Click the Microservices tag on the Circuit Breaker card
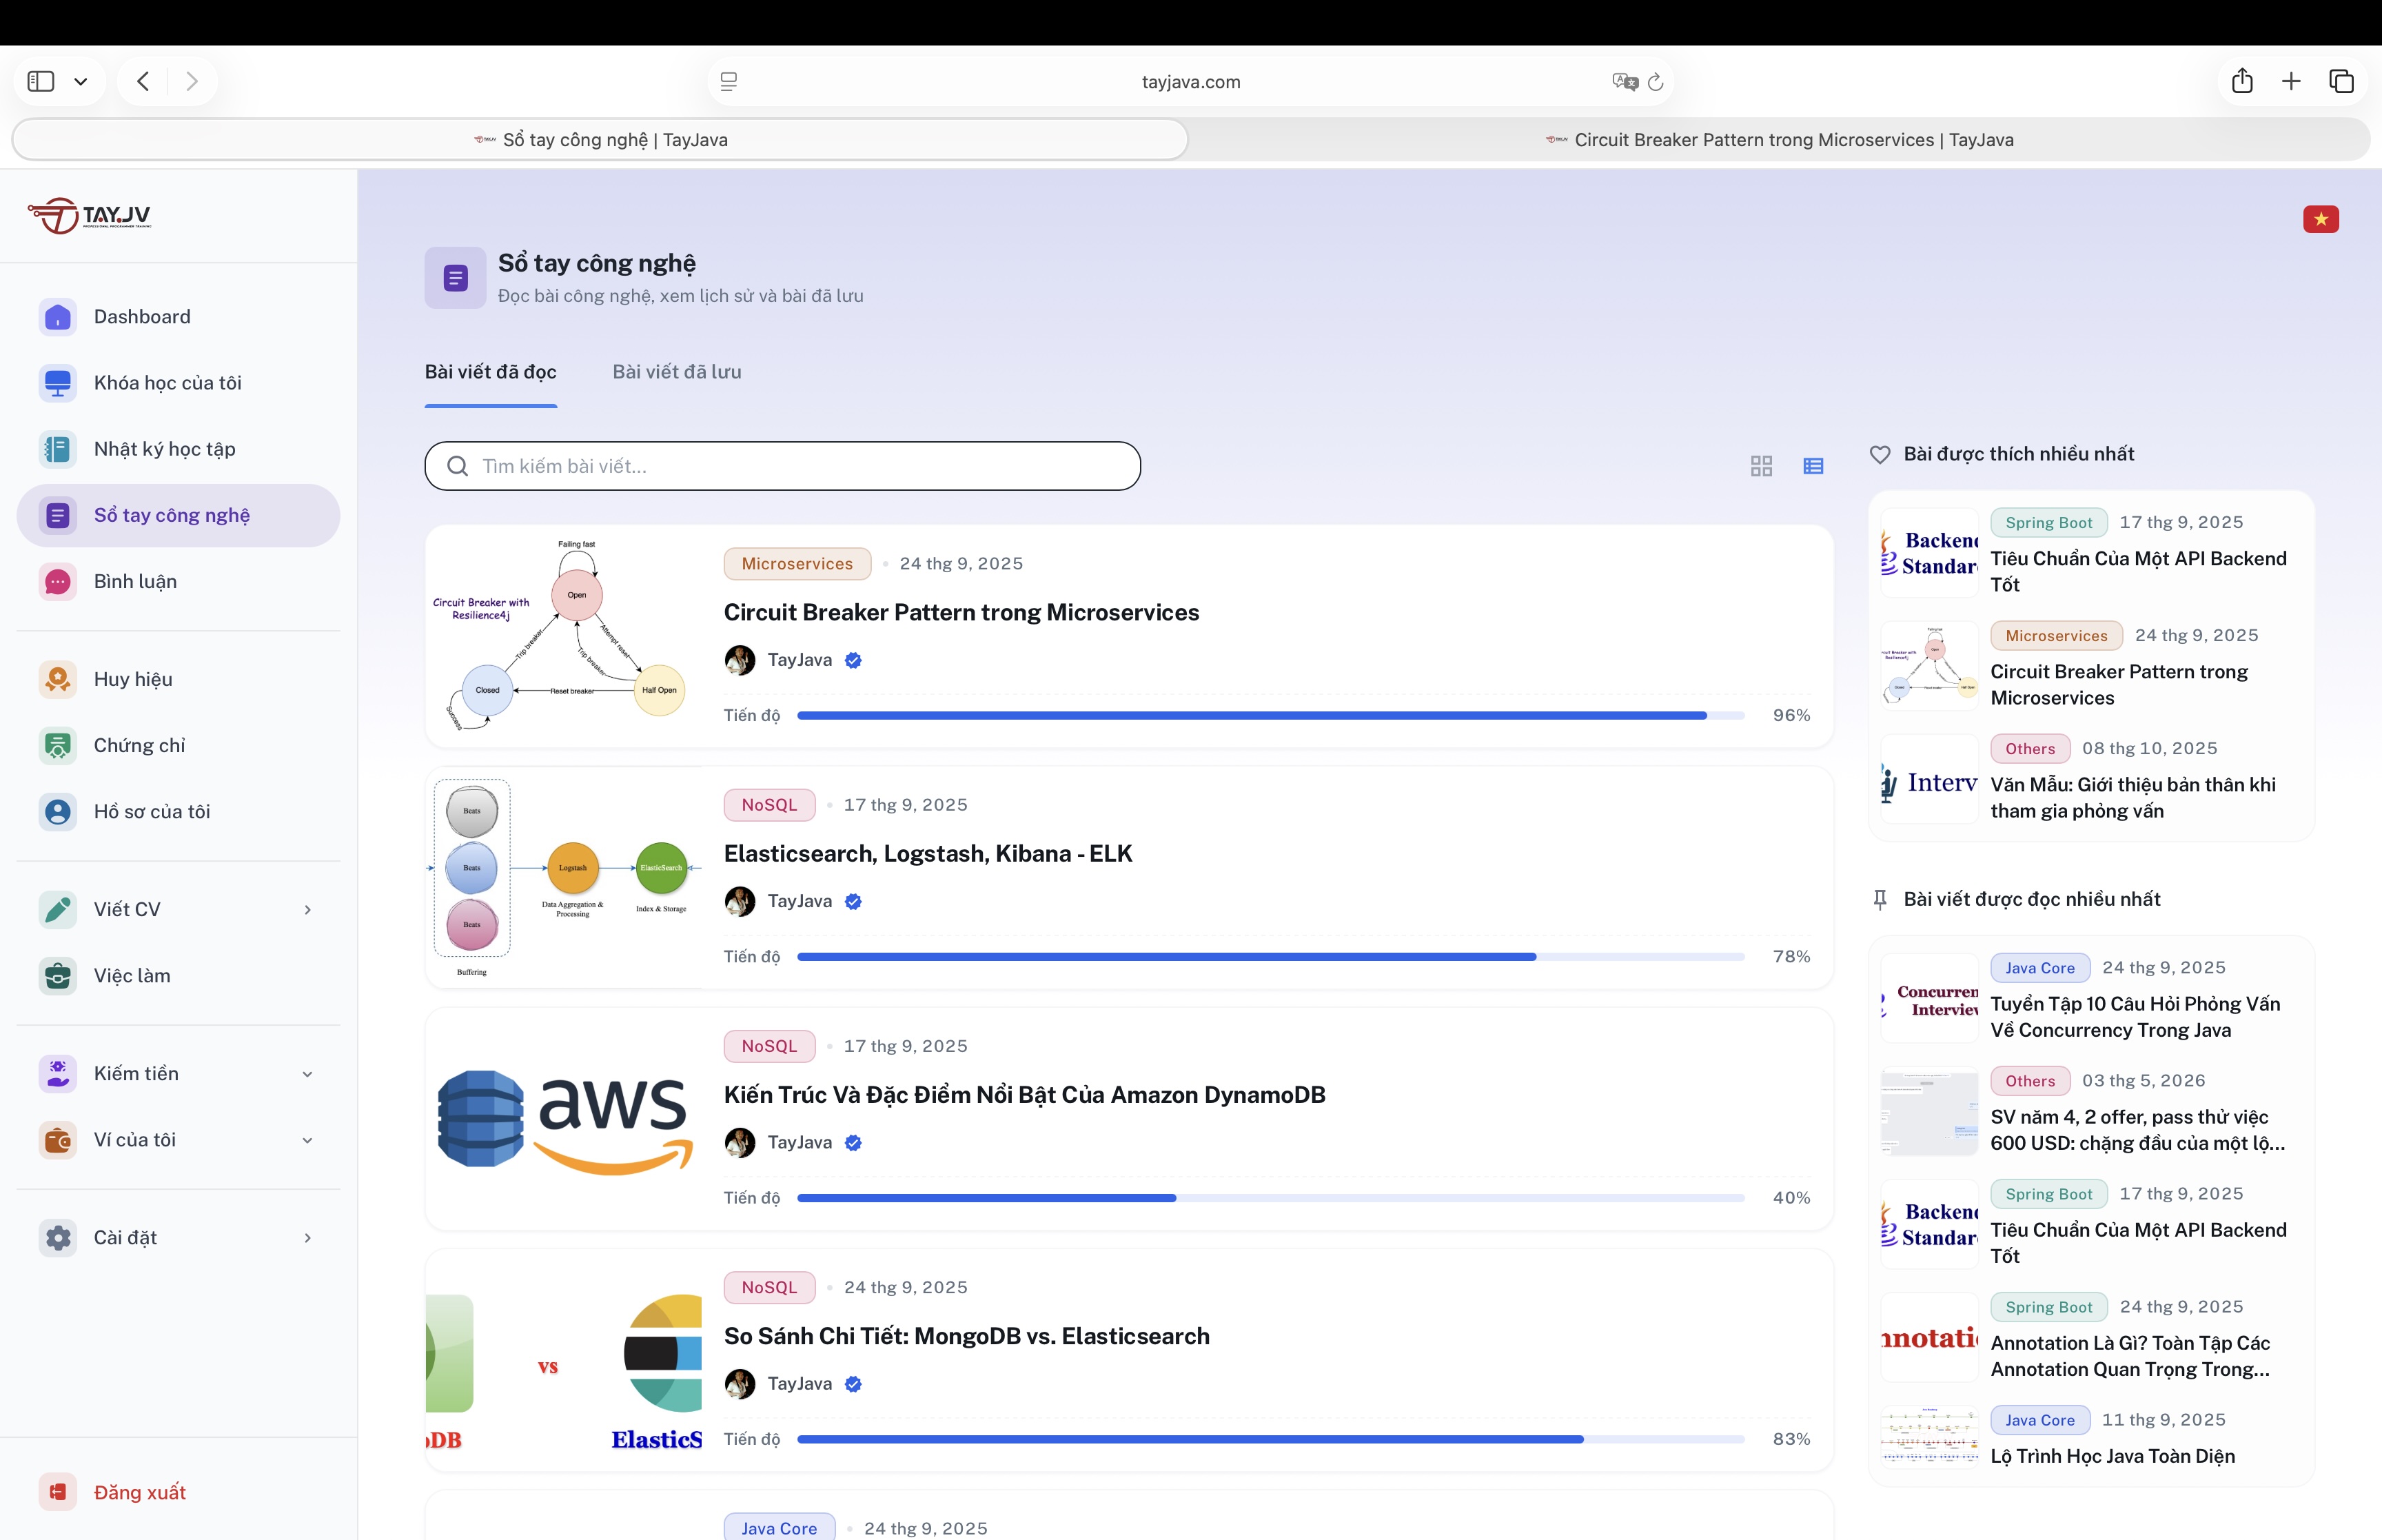This screenshot has height=1540, width=2382. pyautogui.click(x=797, y=563)
